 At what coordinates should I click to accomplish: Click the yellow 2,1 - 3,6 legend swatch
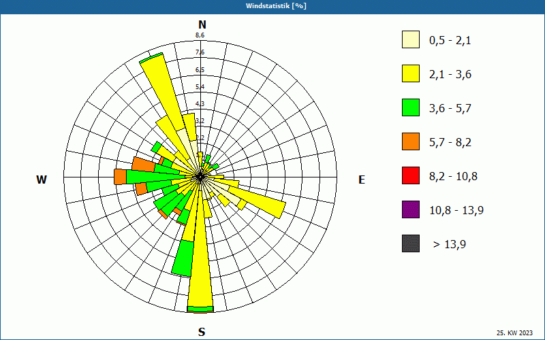(411, 73)
